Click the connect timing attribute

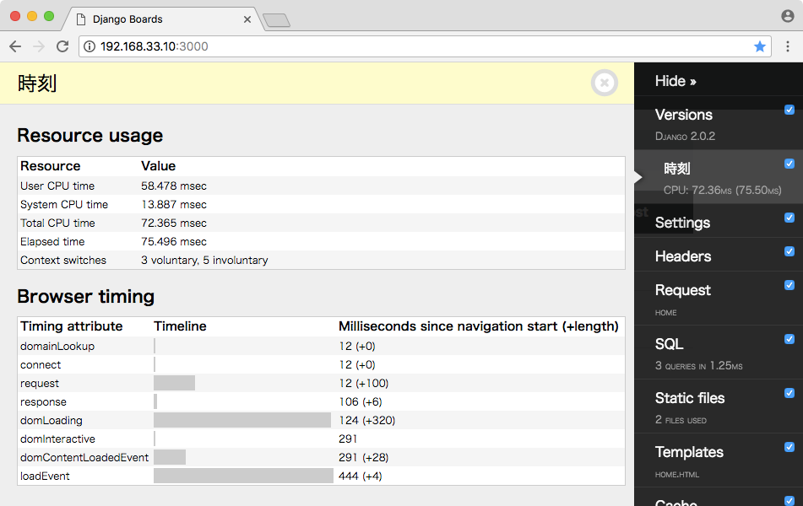[41, 365]
